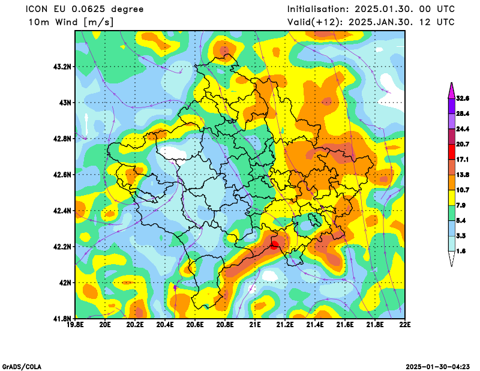Image resolution: width=480 pixels, height=371 pixels.
Task: Click the 'ICON EU 0.0625 degree' title
Action: coord(85,9)
